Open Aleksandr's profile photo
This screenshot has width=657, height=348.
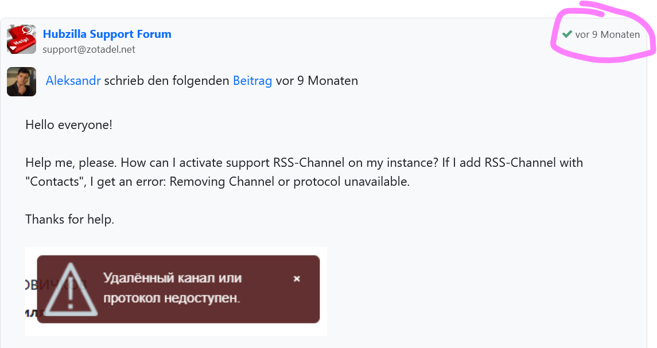click(21, 81)
